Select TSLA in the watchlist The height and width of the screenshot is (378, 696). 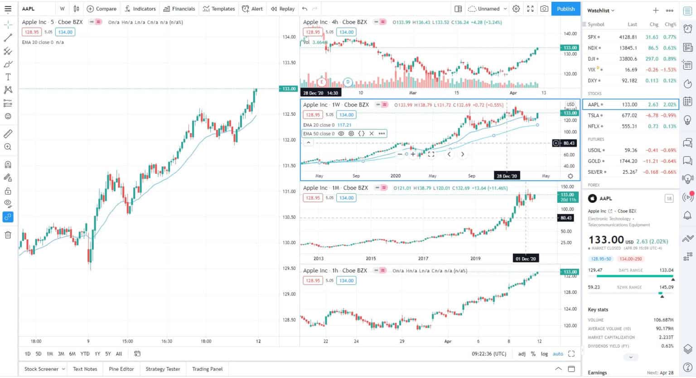pos(594,115)
